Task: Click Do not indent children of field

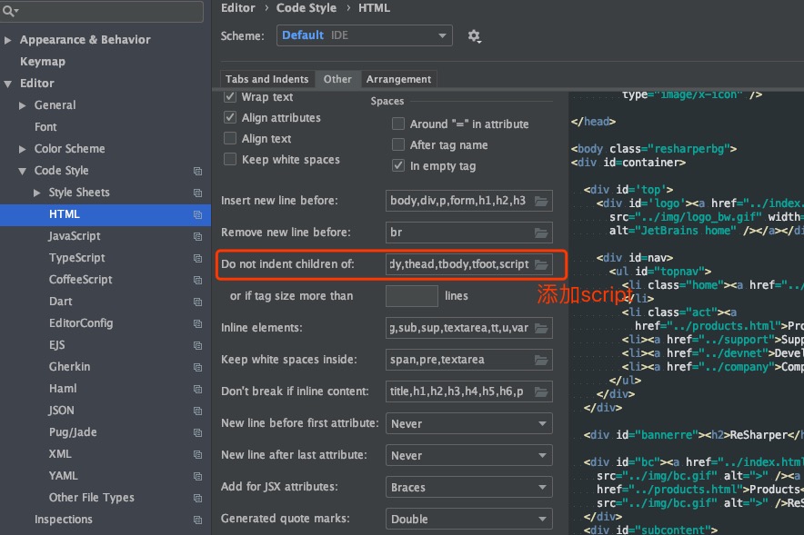Action: pyautogui.click(x=469, y=264)
